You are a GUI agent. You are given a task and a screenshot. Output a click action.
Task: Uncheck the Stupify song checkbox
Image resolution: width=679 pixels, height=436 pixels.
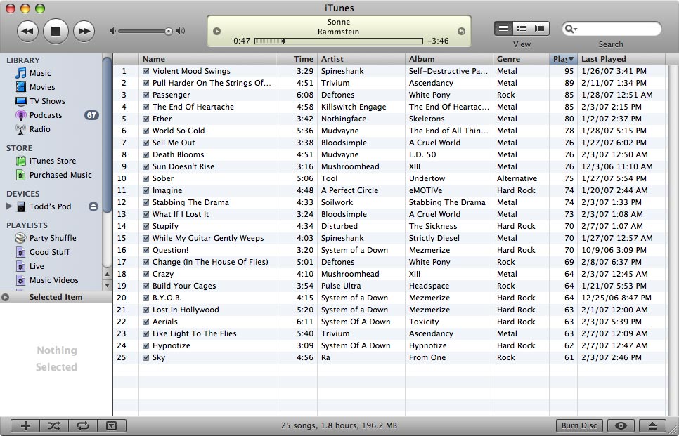[x=146, y=226]
